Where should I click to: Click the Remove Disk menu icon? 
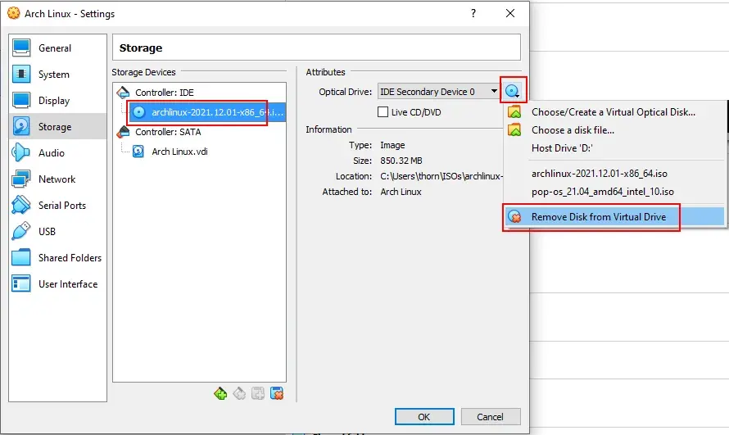point(514,216)
